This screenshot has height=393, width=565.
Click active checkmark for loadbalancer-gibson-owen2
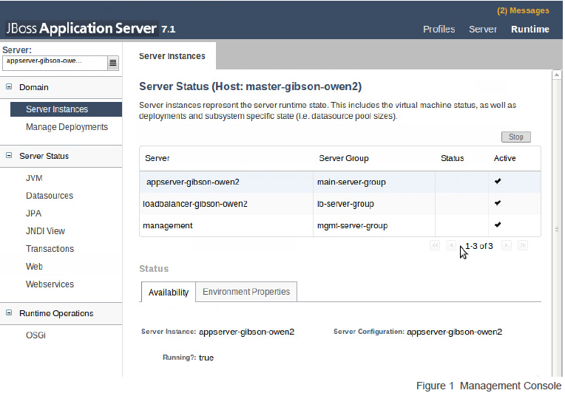pos(498,203)
